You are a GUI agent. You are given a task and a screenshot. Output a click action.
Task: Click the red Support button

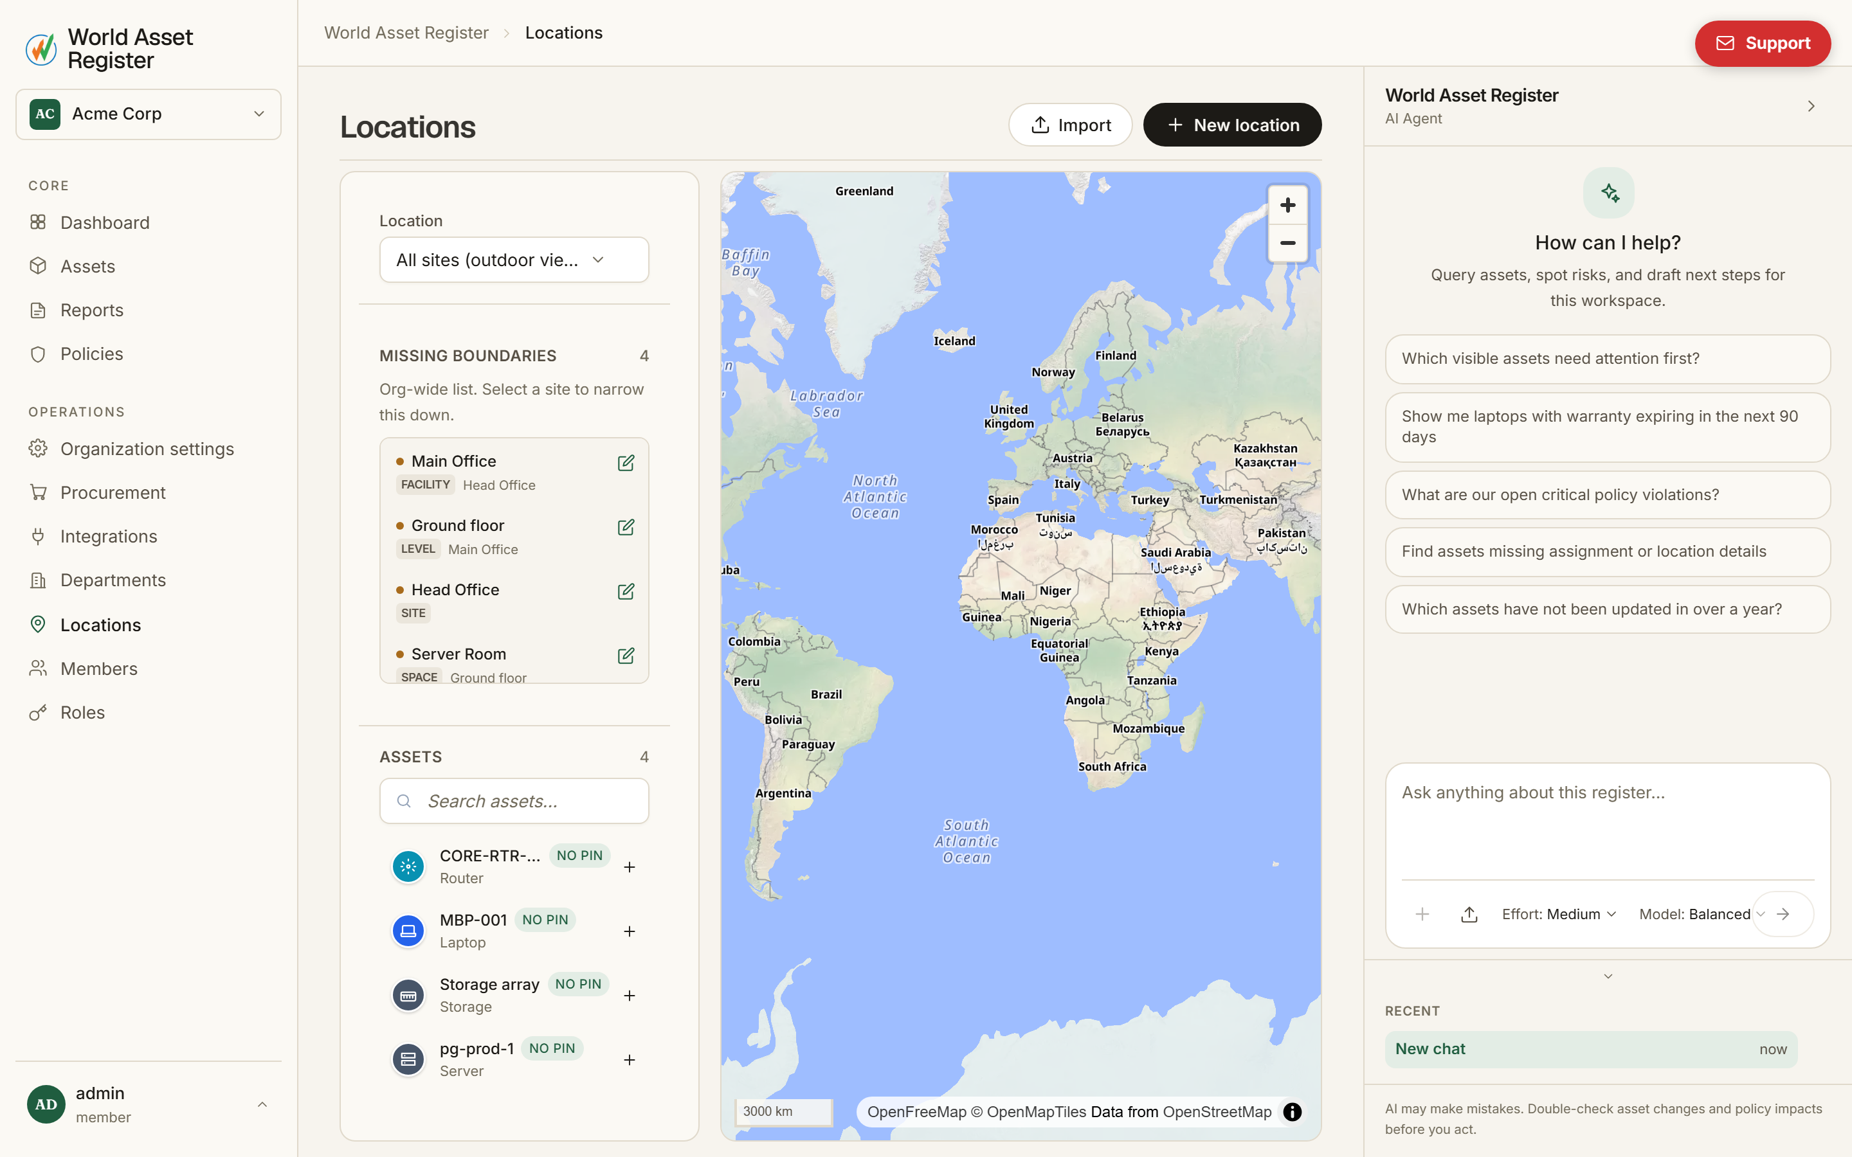1763,44
